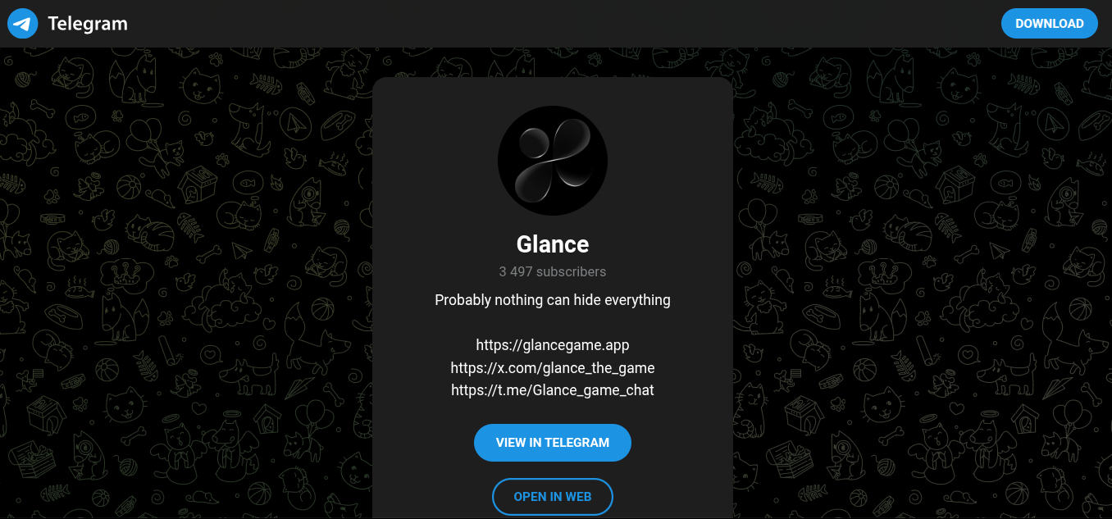Open the Glance channel avatar image
The width and height of the screenshot is (1112, 519).
click(553, 161)
